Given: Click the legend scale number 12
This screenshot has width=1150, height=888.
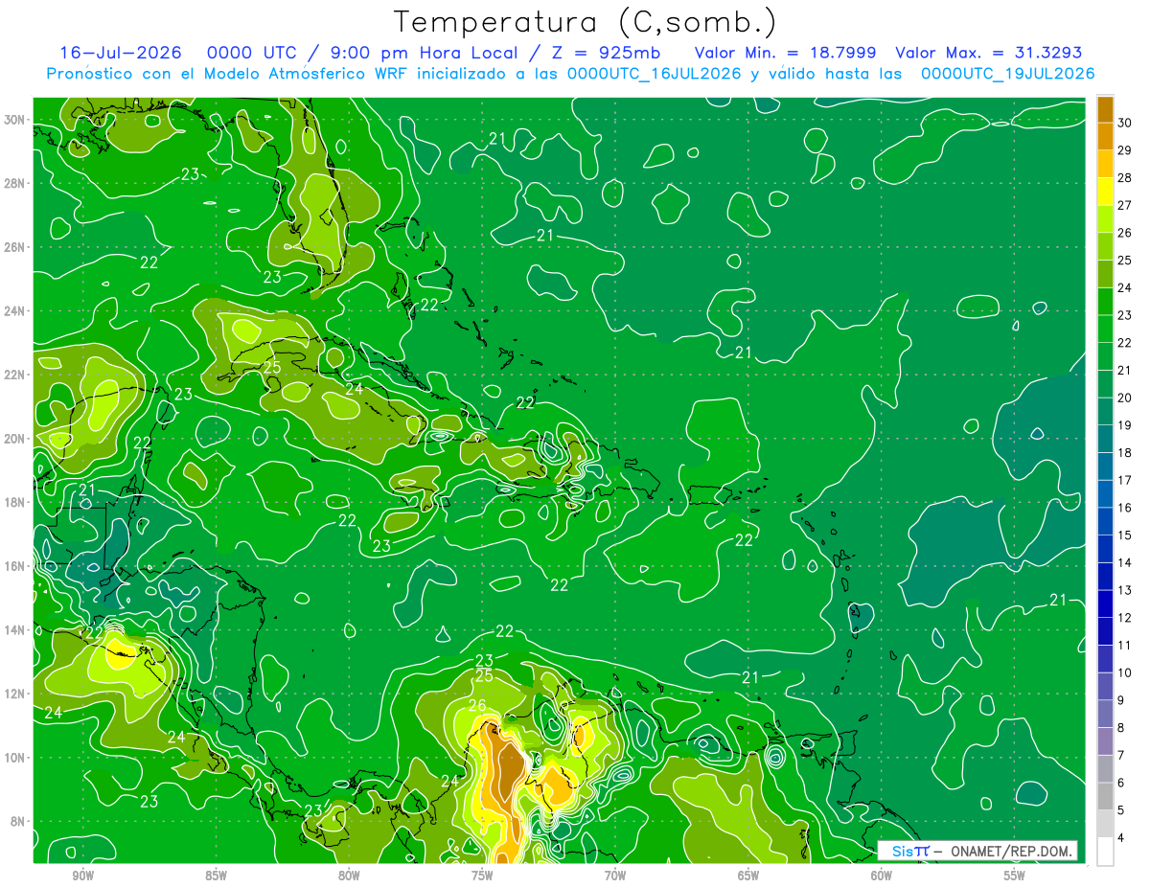Looking at the screenshot, I should 1125,618.
